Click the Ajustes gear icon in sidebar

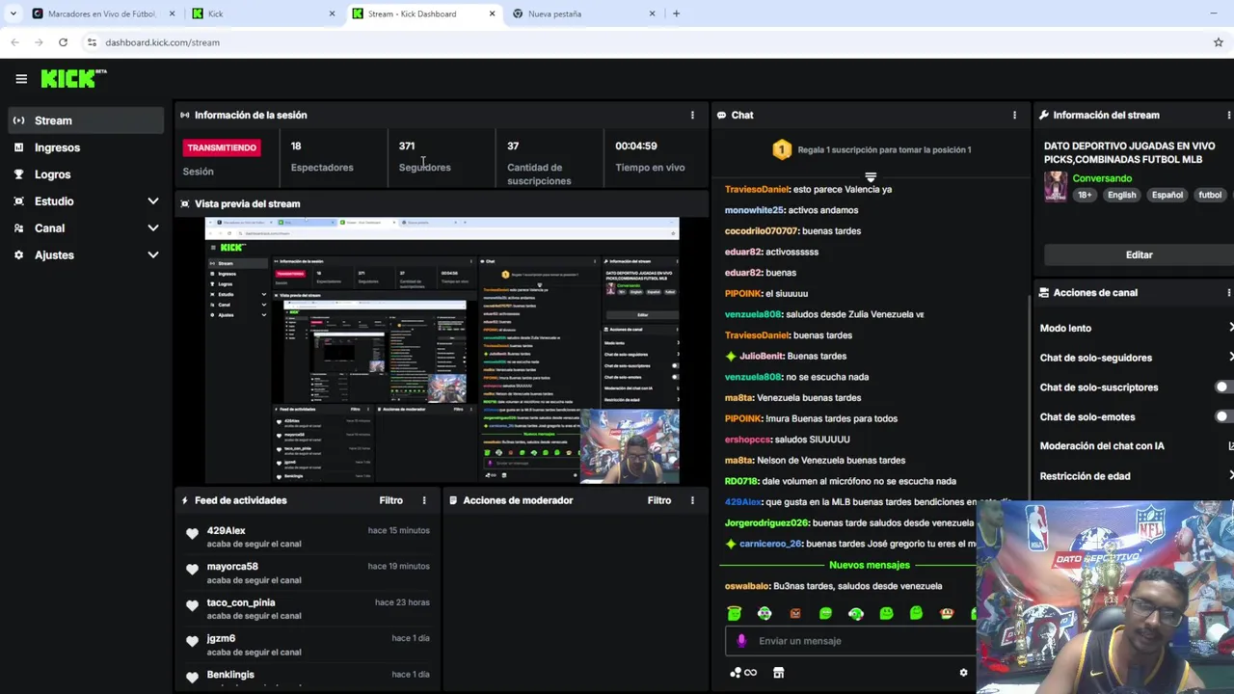coord(18,255)
